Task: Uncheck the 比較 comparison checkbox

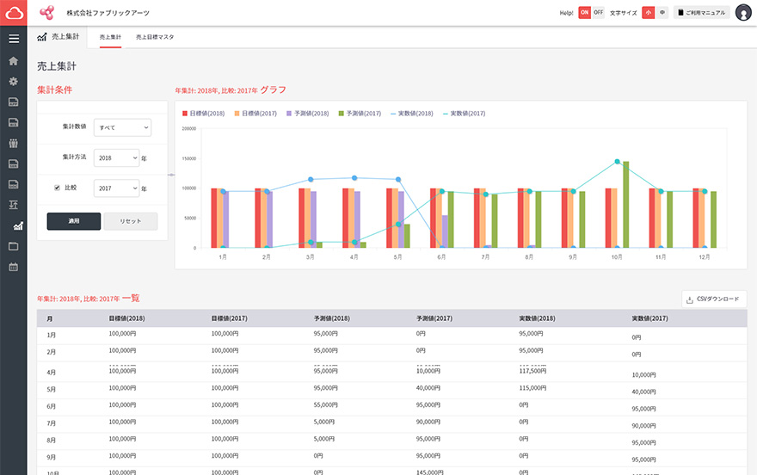Action: click(x=57, y=188)
